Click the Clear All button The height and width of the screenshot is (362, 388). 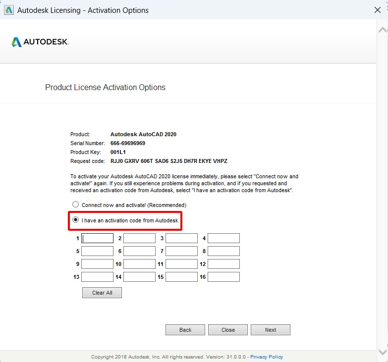[x=102, y=293]
